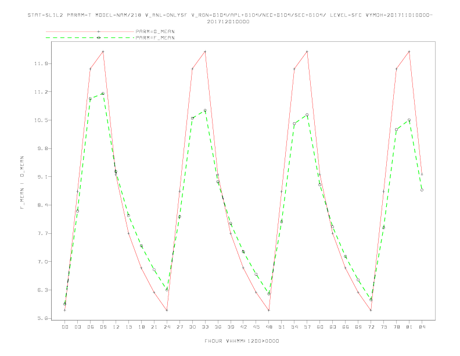
Task: Select the red O_MEAN peak point at hour 81
Action: pos(409,52)
